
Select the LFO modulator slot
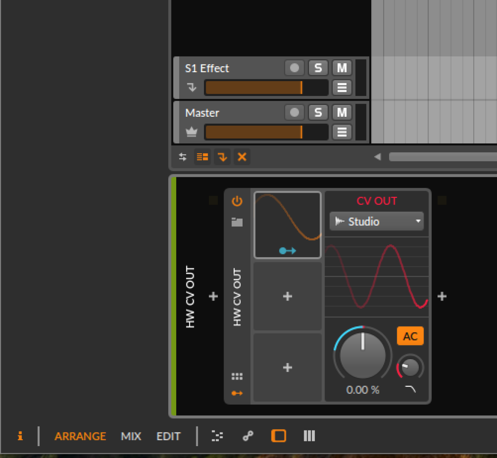288,225
